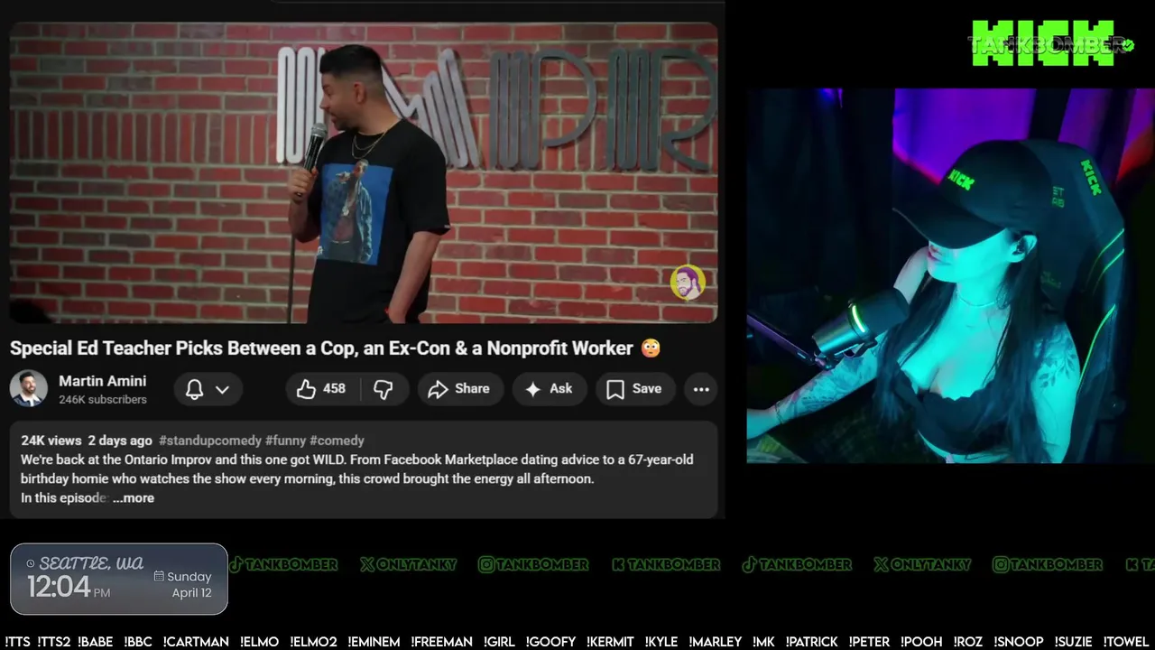
Task: Click the !FREEMAN command in ticker
Action: [440, 642]
